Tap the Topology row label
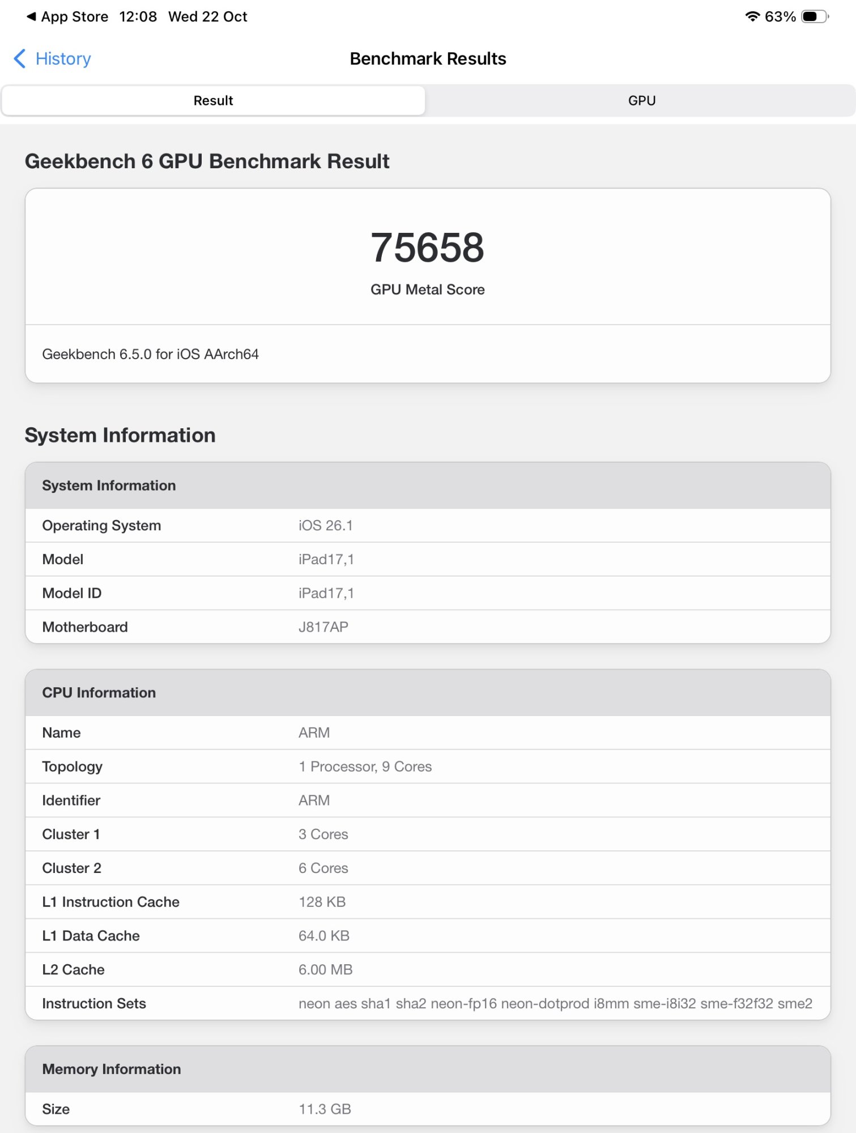The width and height of the screenshot is (856, 1133). pos(72,766)
